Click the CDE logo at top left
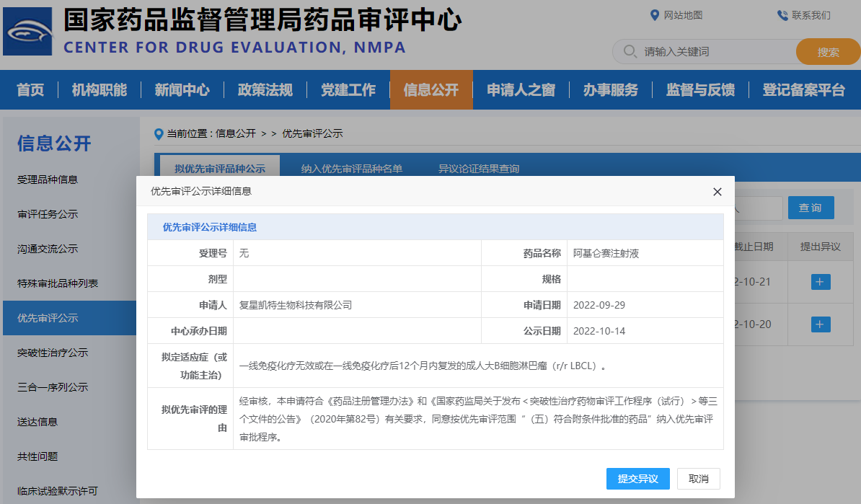 point(27,32)
